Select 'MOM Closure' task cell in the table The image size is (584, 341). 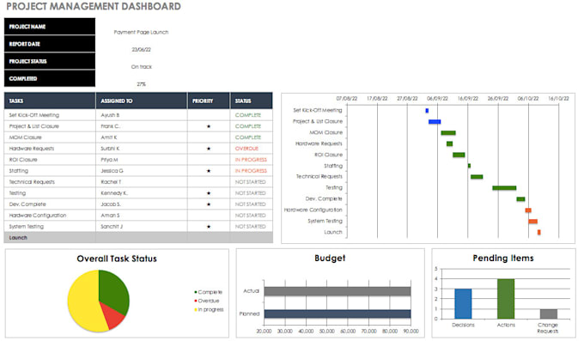(x=50, y=137)
